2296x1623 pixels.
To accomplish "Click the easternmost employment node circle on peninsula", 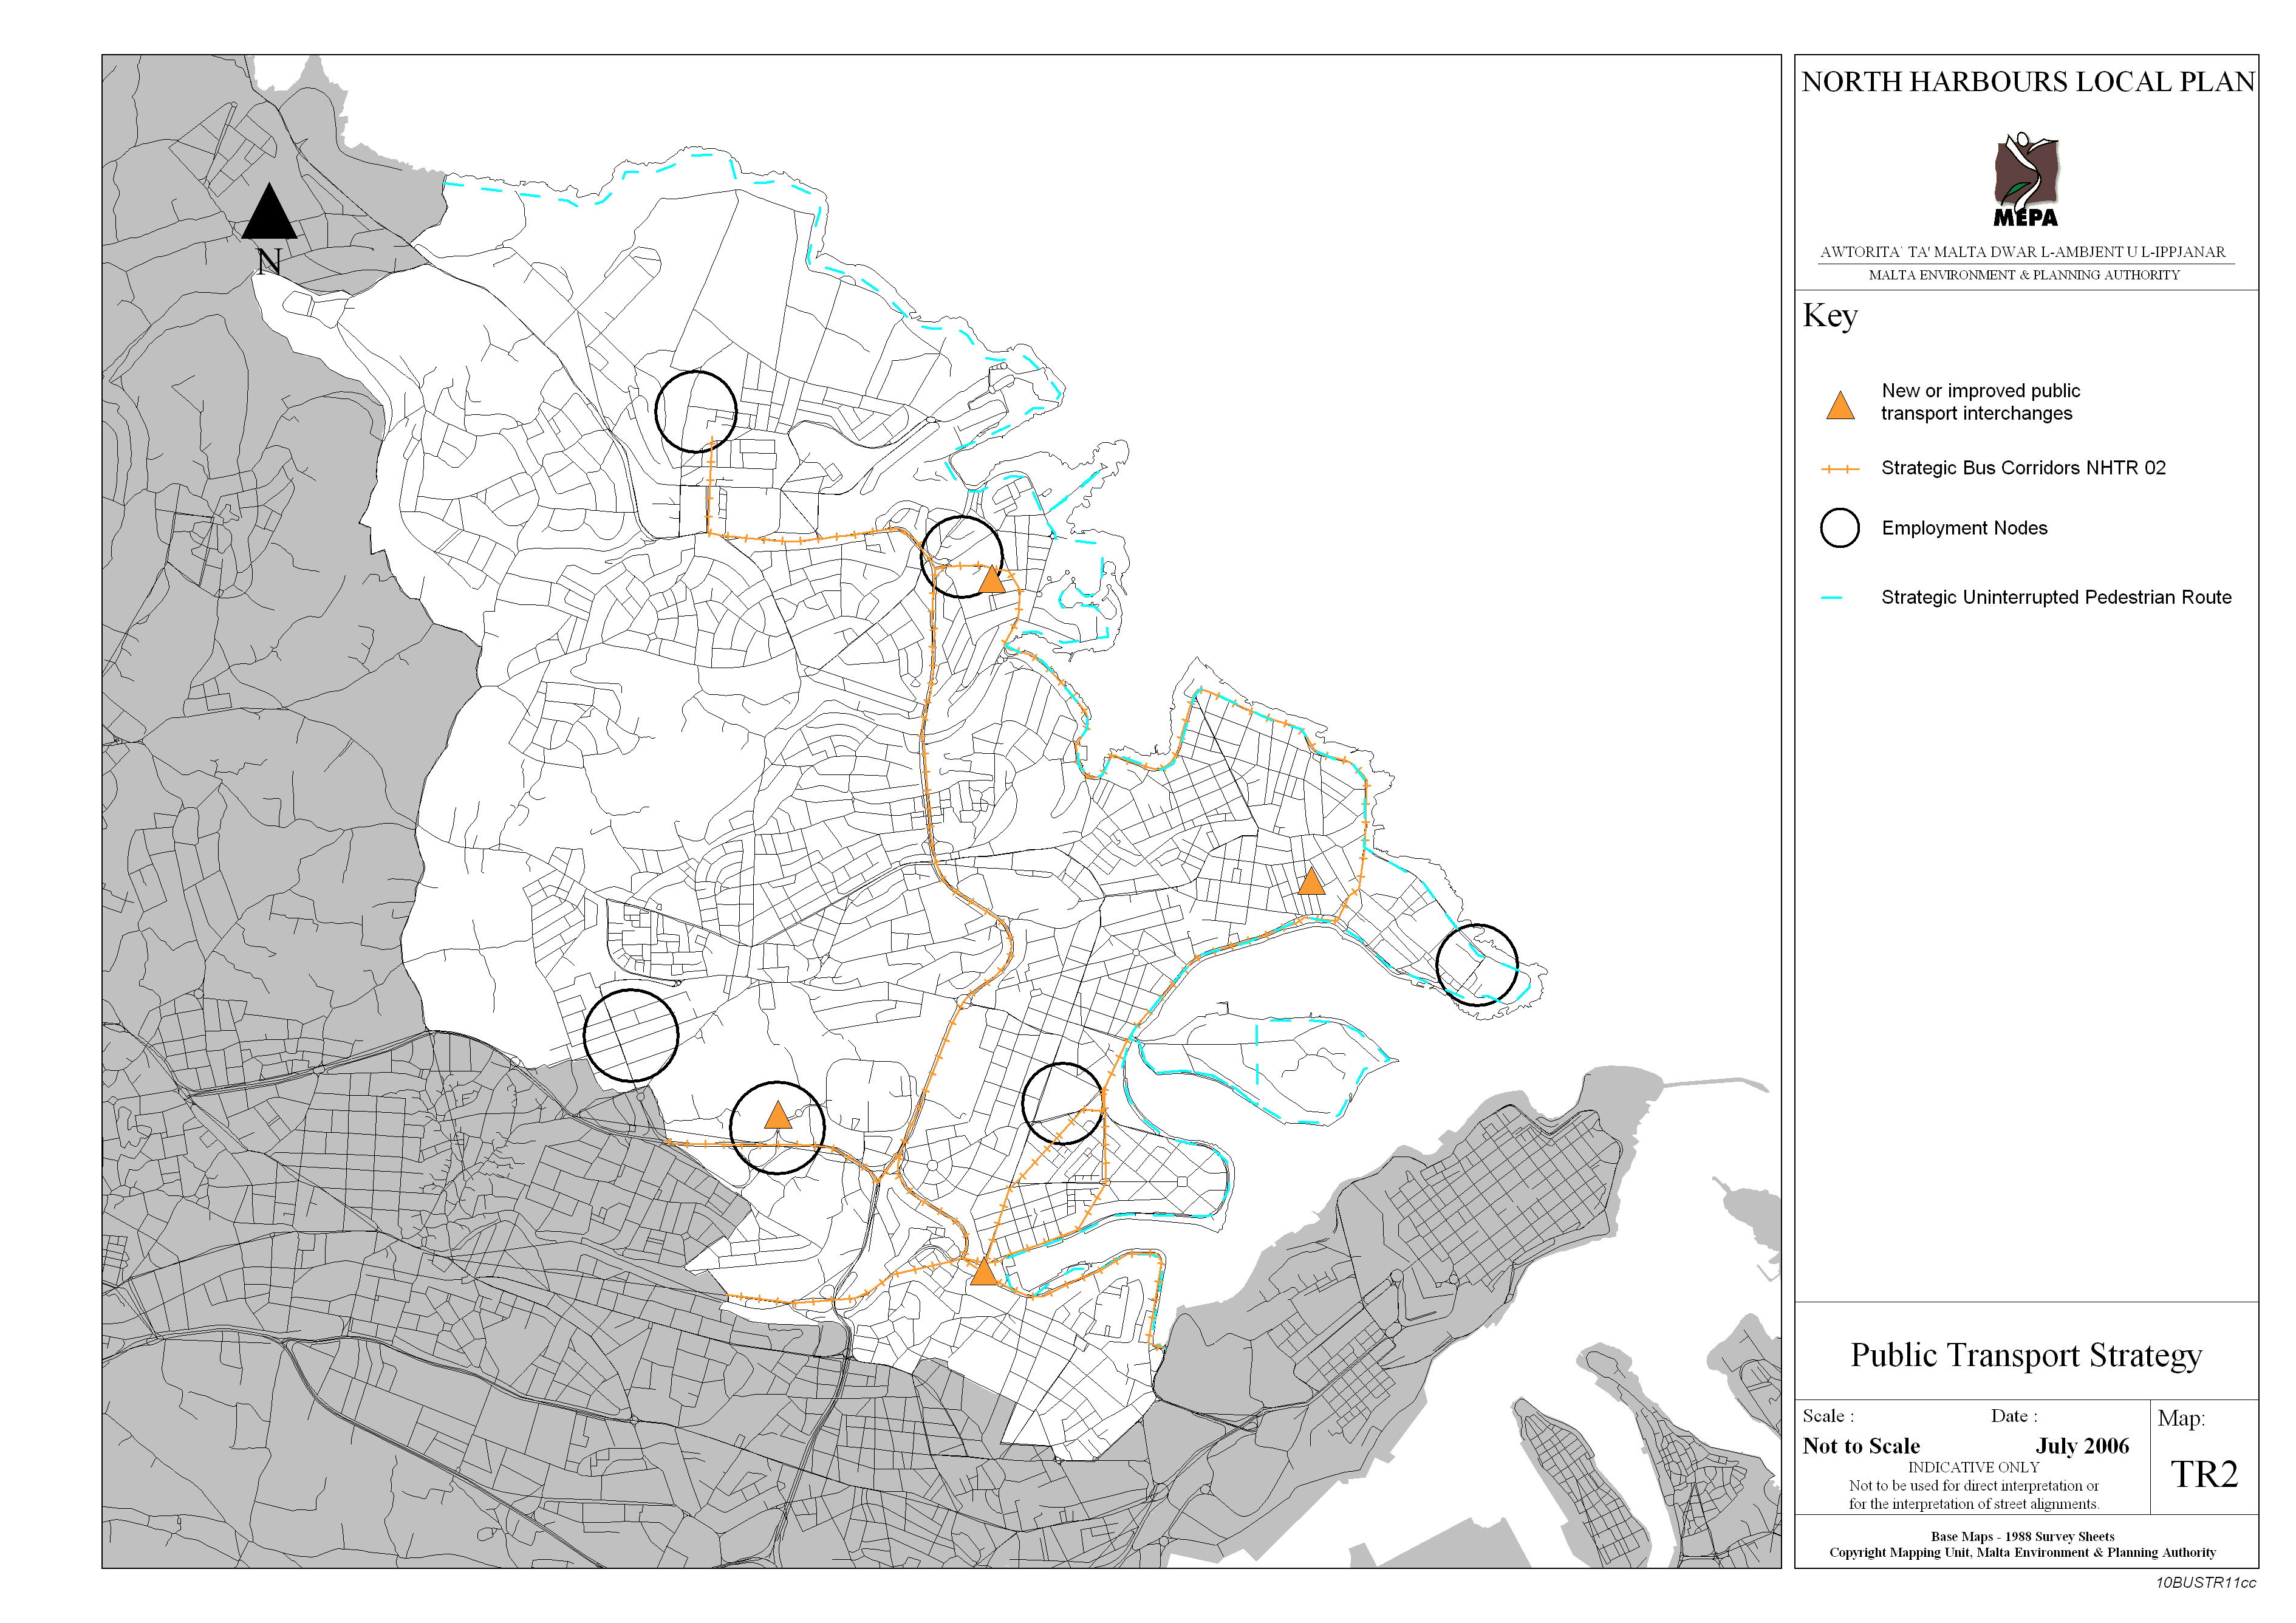I will [x=1477, y=965].
